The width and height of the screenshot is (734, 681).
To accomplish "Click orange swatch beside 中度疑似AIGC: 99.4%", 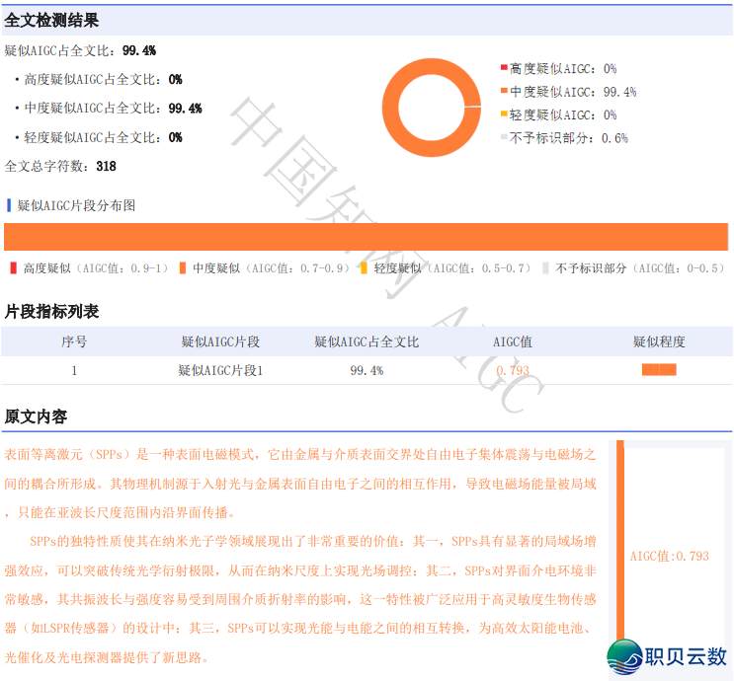I will [504, 92].
